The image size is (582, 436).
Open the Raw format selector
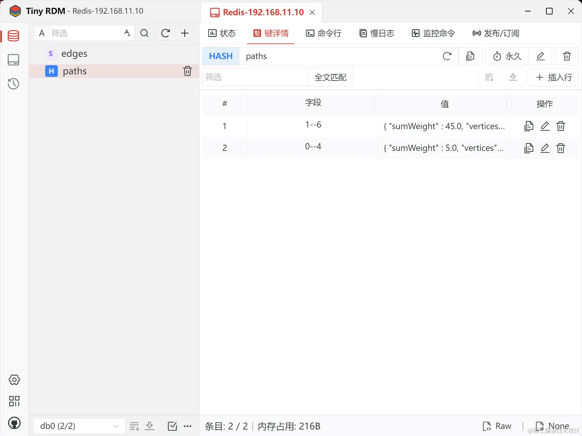(497, 426)
